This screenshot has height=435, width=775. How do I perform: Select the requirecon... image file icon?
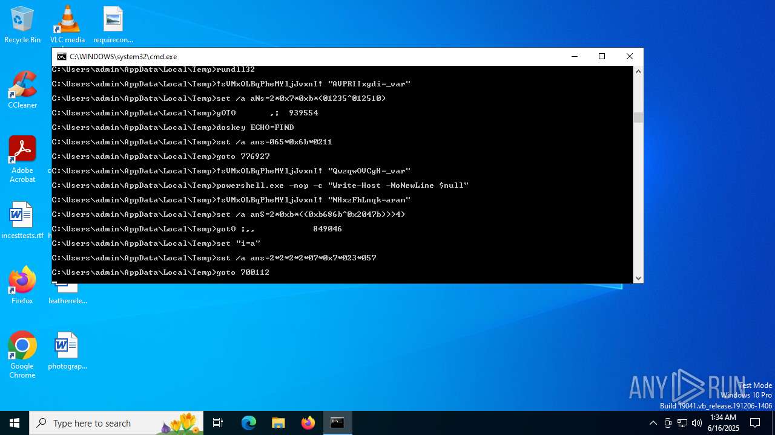(113, 25)
